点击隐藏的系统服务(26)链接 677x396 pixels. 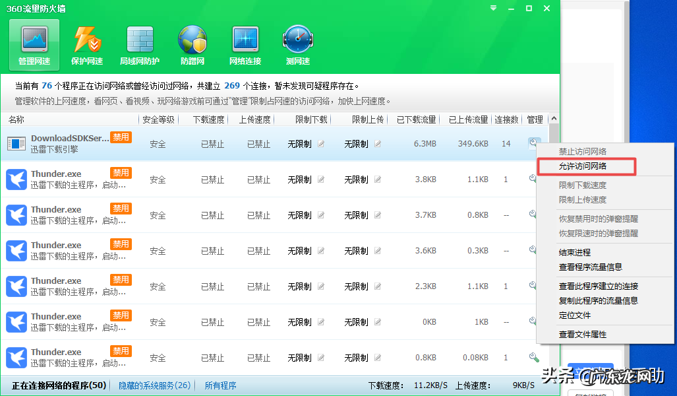pos(154,385)
